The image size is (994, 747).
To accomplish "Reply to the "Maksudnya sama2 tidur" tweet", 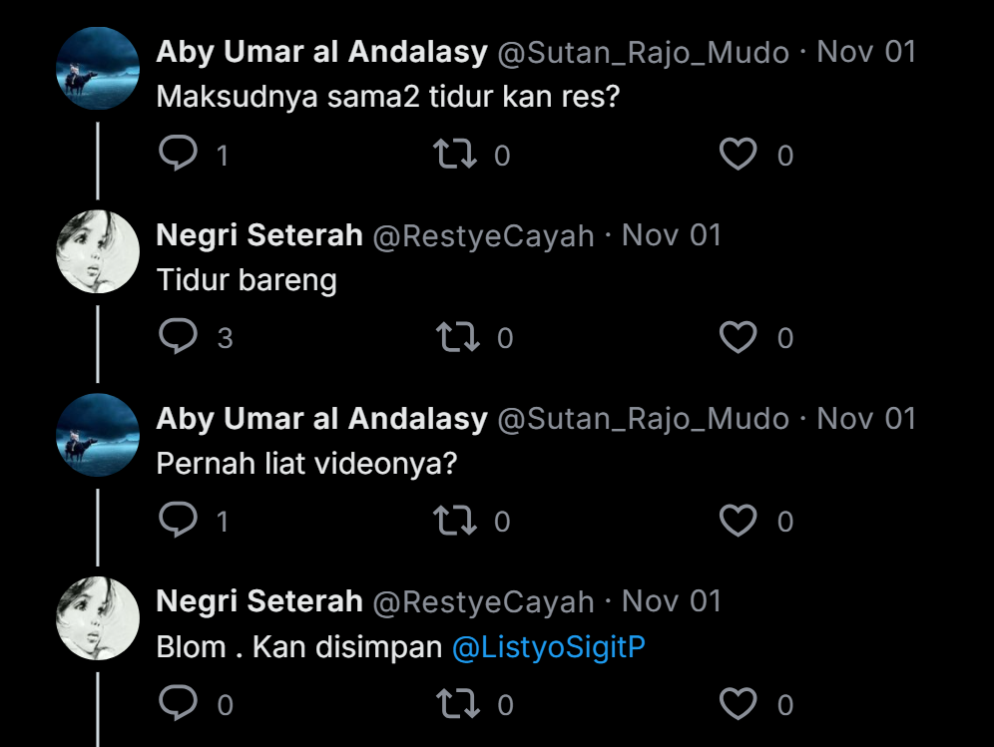I will [179, 155].
